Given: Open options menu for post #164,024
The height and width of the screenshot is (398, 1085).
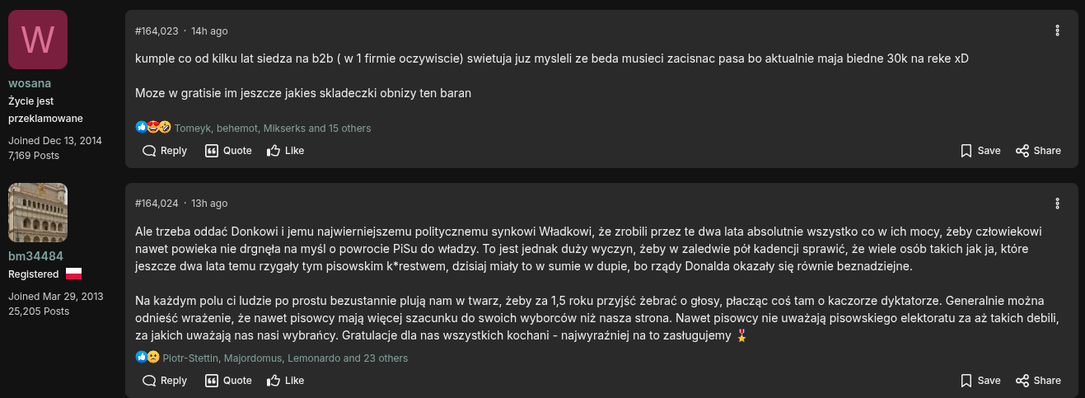Looking at the screenshot, I should click(x=1058, y=204).
